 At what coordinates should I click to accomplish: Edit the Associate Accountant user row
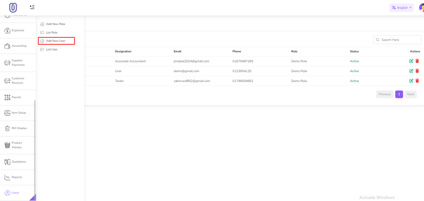click(411, 61)
